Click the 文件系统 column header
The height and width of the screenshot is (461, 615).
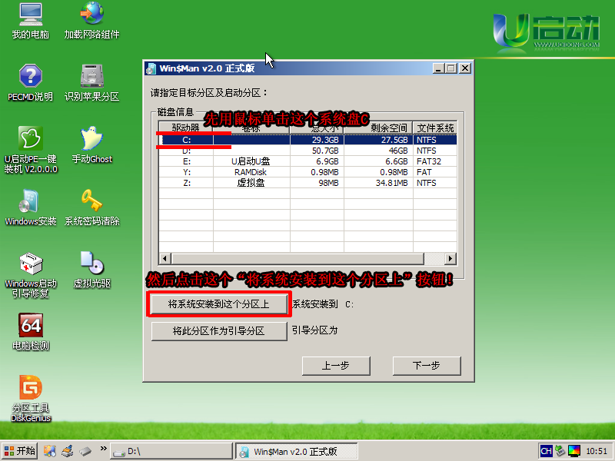tap(435, 128)
